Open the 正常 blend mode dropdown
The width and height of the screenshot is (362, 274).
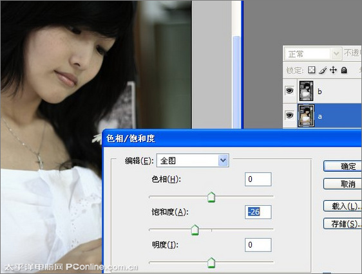click(313, 54)
